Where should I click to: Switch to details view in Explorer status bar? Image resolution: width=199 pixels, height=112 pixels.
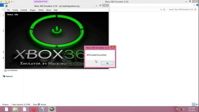[193, 105]
